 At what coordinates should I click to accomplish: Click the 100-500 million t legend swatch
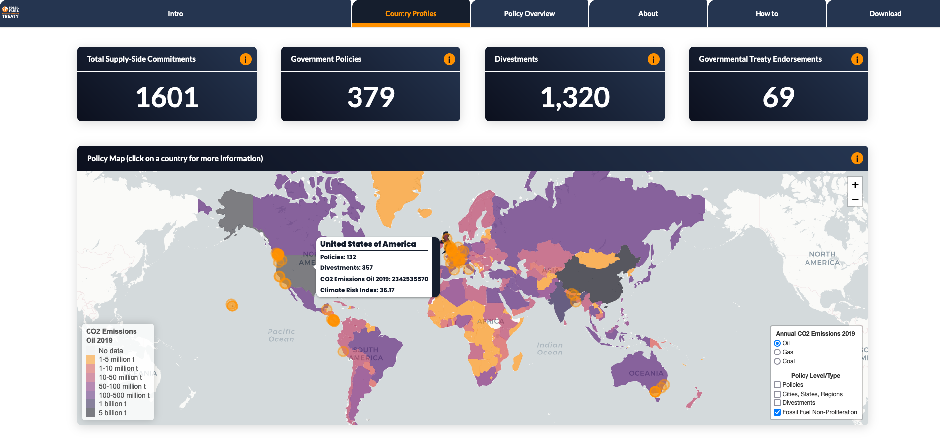[x=90, y=395]
